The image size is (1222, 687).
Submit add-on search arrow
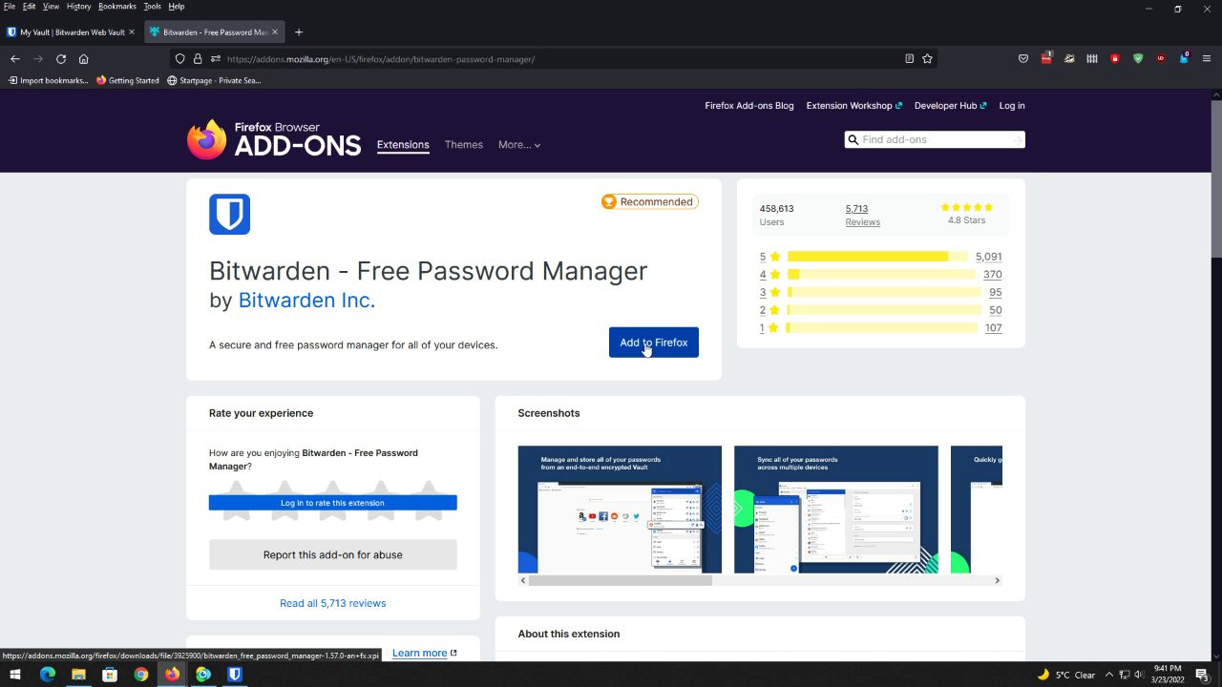coord(1018,140)
